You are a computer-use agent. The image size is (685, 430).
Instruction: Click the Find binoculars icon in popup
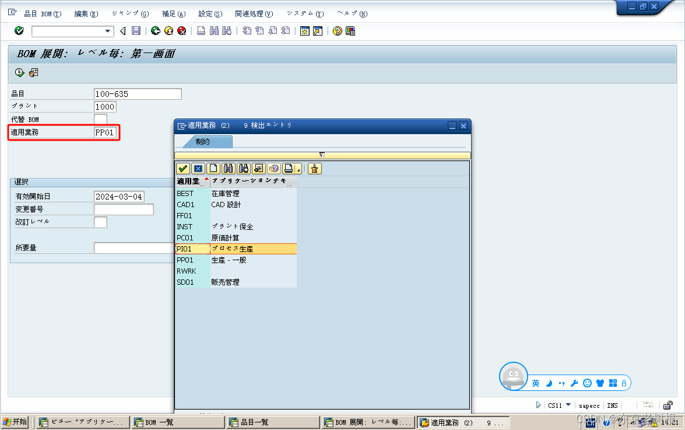228,168
